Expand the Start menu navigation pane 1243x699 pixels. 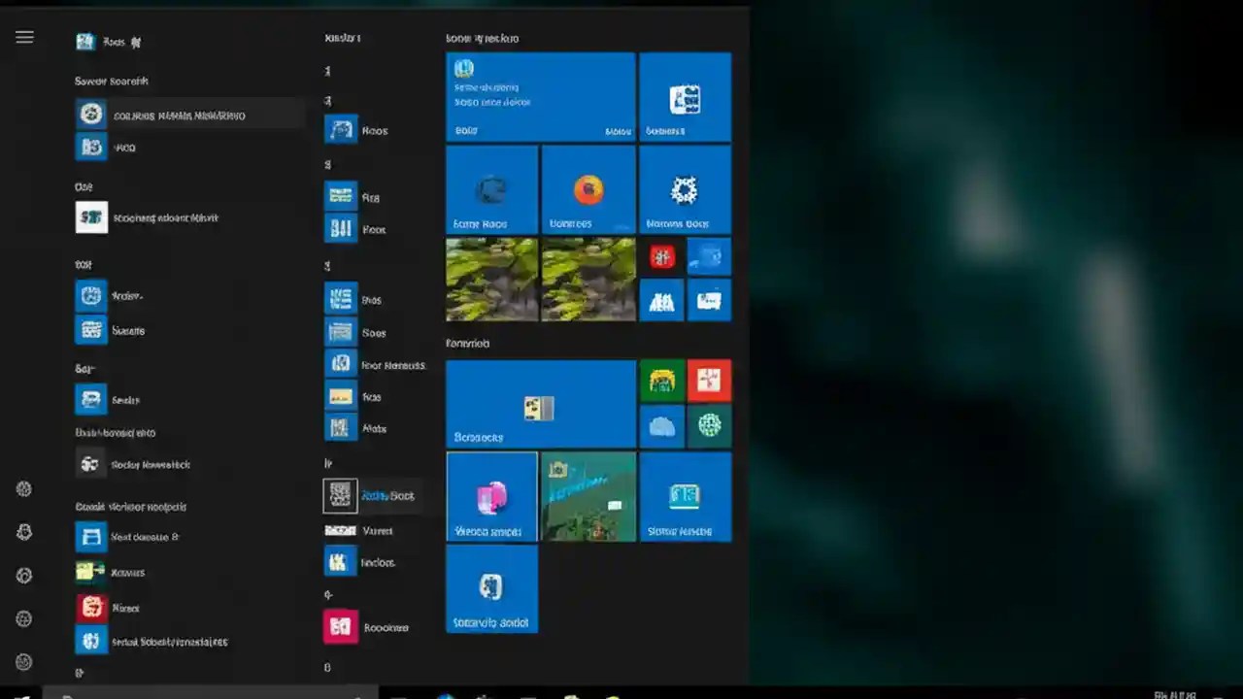pyautogui.click(x=23, y=37)
